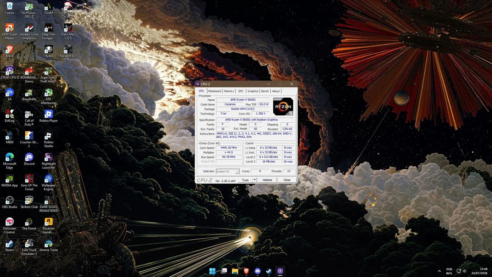Switch to the Bench tab in CPU-Z
The height and width of the screenshot is (277, 492).
pyautogui.click(x=265, y=91)
